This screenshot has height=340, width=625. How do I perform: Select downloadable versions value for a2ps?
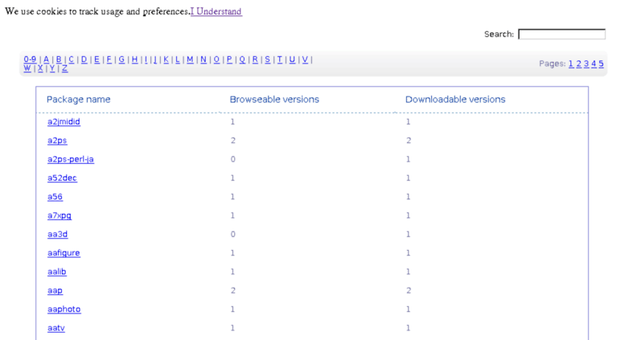tap(409, 141)
